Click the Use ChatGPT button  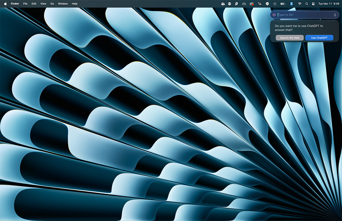[319, 38]
